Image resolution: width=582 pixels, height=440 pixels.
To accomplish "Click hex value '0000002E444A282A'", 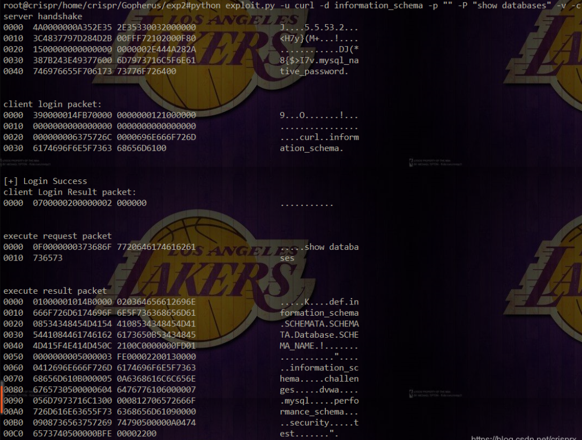I will tap(156, 49).
